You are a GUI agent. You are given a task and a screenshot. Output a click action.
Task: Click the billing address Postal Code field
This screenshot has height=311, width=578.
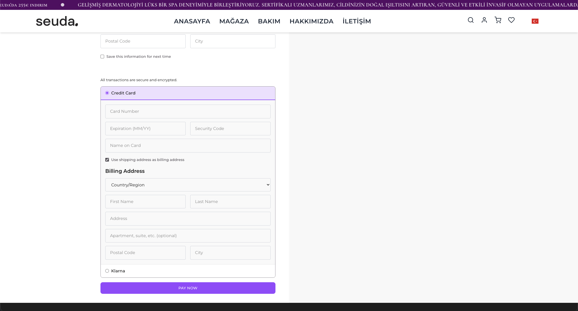[145, 252]
